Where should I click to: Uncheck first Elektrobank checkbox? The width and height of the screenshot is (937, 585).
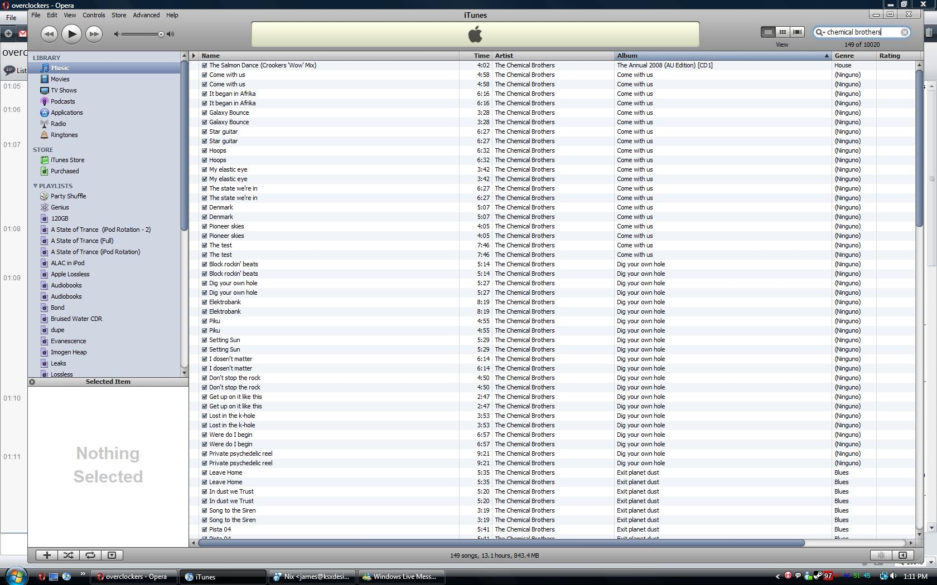(204, 302)
